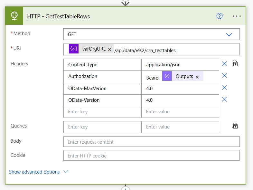Click the Outputs dynamic content token
Image resolution: width=253 pixels, height=190 pixels.
[184, 76]
